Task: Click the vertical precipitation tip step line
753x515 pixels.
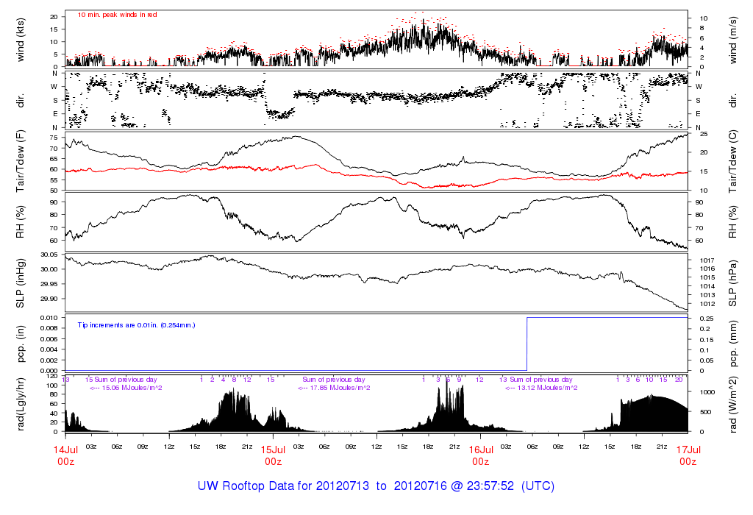Action: coord(527,344)
